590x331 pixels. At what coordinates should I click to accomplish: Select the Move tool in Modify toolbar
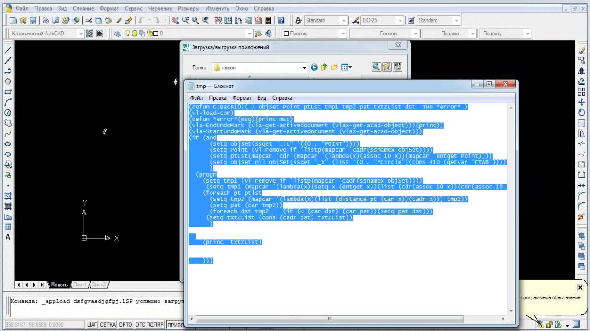click(x=582, y=102)
